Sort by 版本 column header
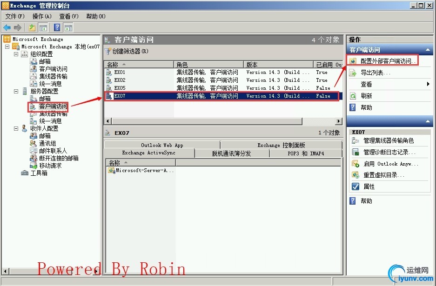 (x=278, y=65)
